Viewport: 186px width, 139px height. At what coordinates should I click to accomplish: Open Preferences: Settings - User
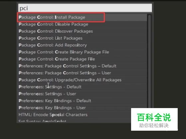pyautogui.click(x=83, y=94)
